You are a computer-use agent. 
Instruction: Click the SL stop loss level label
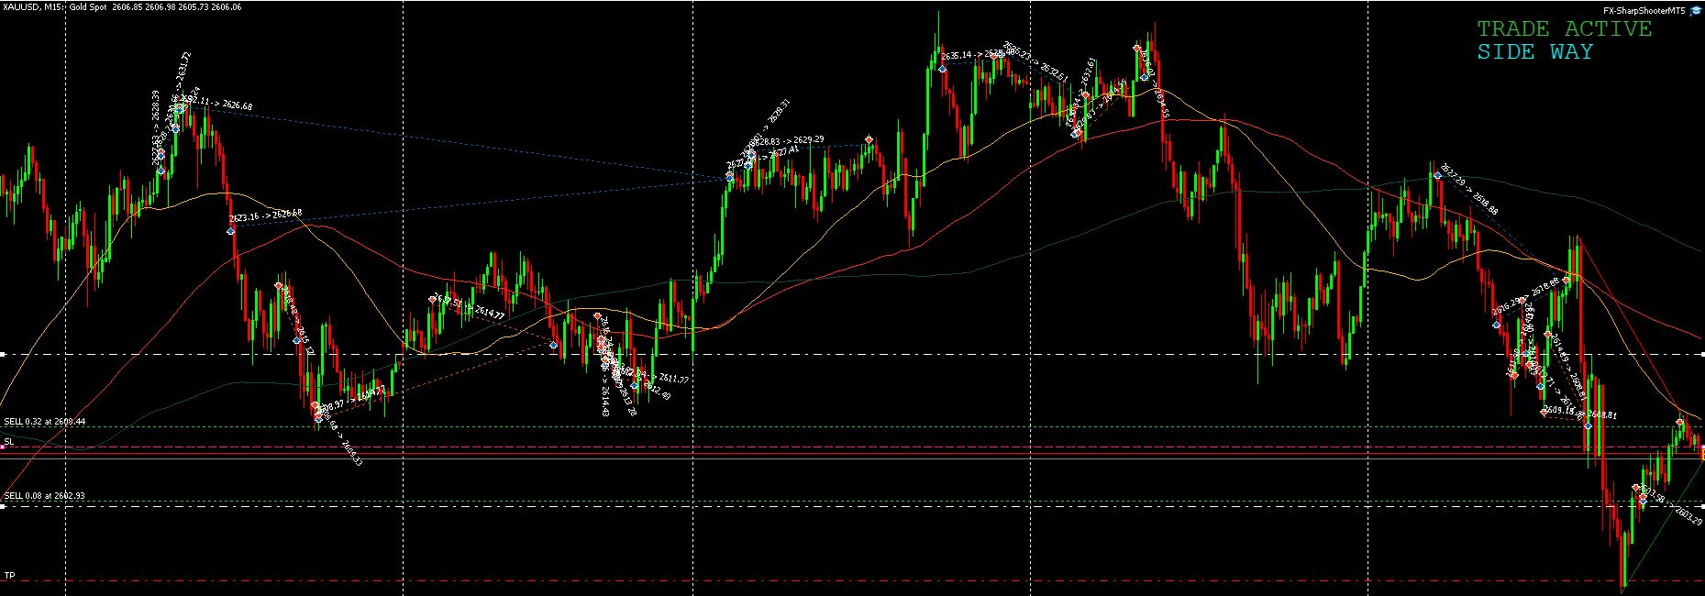click(9, 442)
